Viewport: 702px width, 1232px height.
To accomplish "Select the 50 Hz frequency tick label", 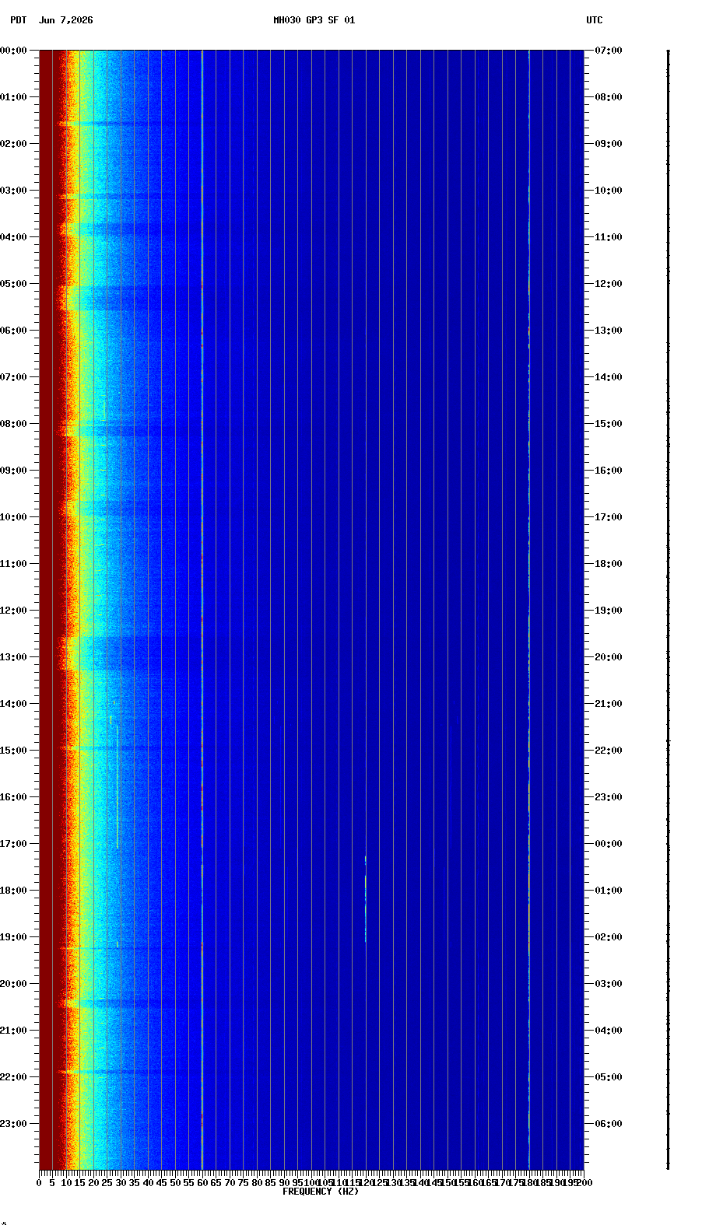I will tap(175, 1183).
